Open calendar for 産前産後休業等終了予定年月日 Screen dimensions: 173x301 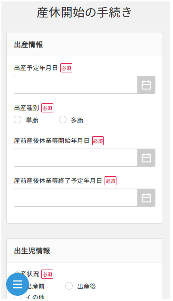click(x=146, y=198)
